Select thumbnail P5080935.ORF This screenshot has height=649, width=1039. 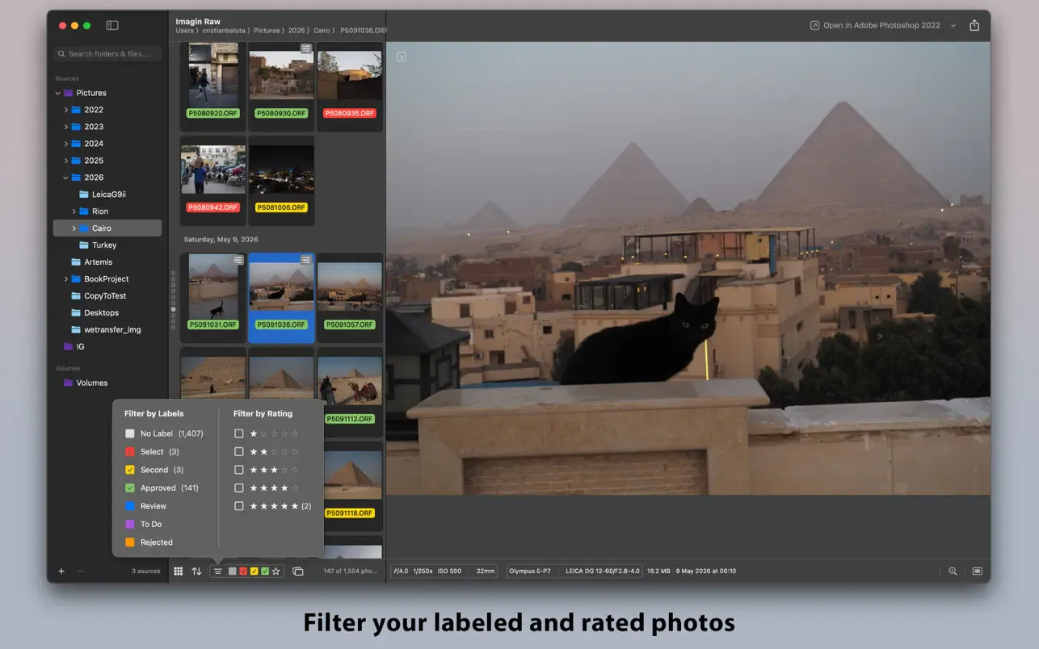[349, 86]
